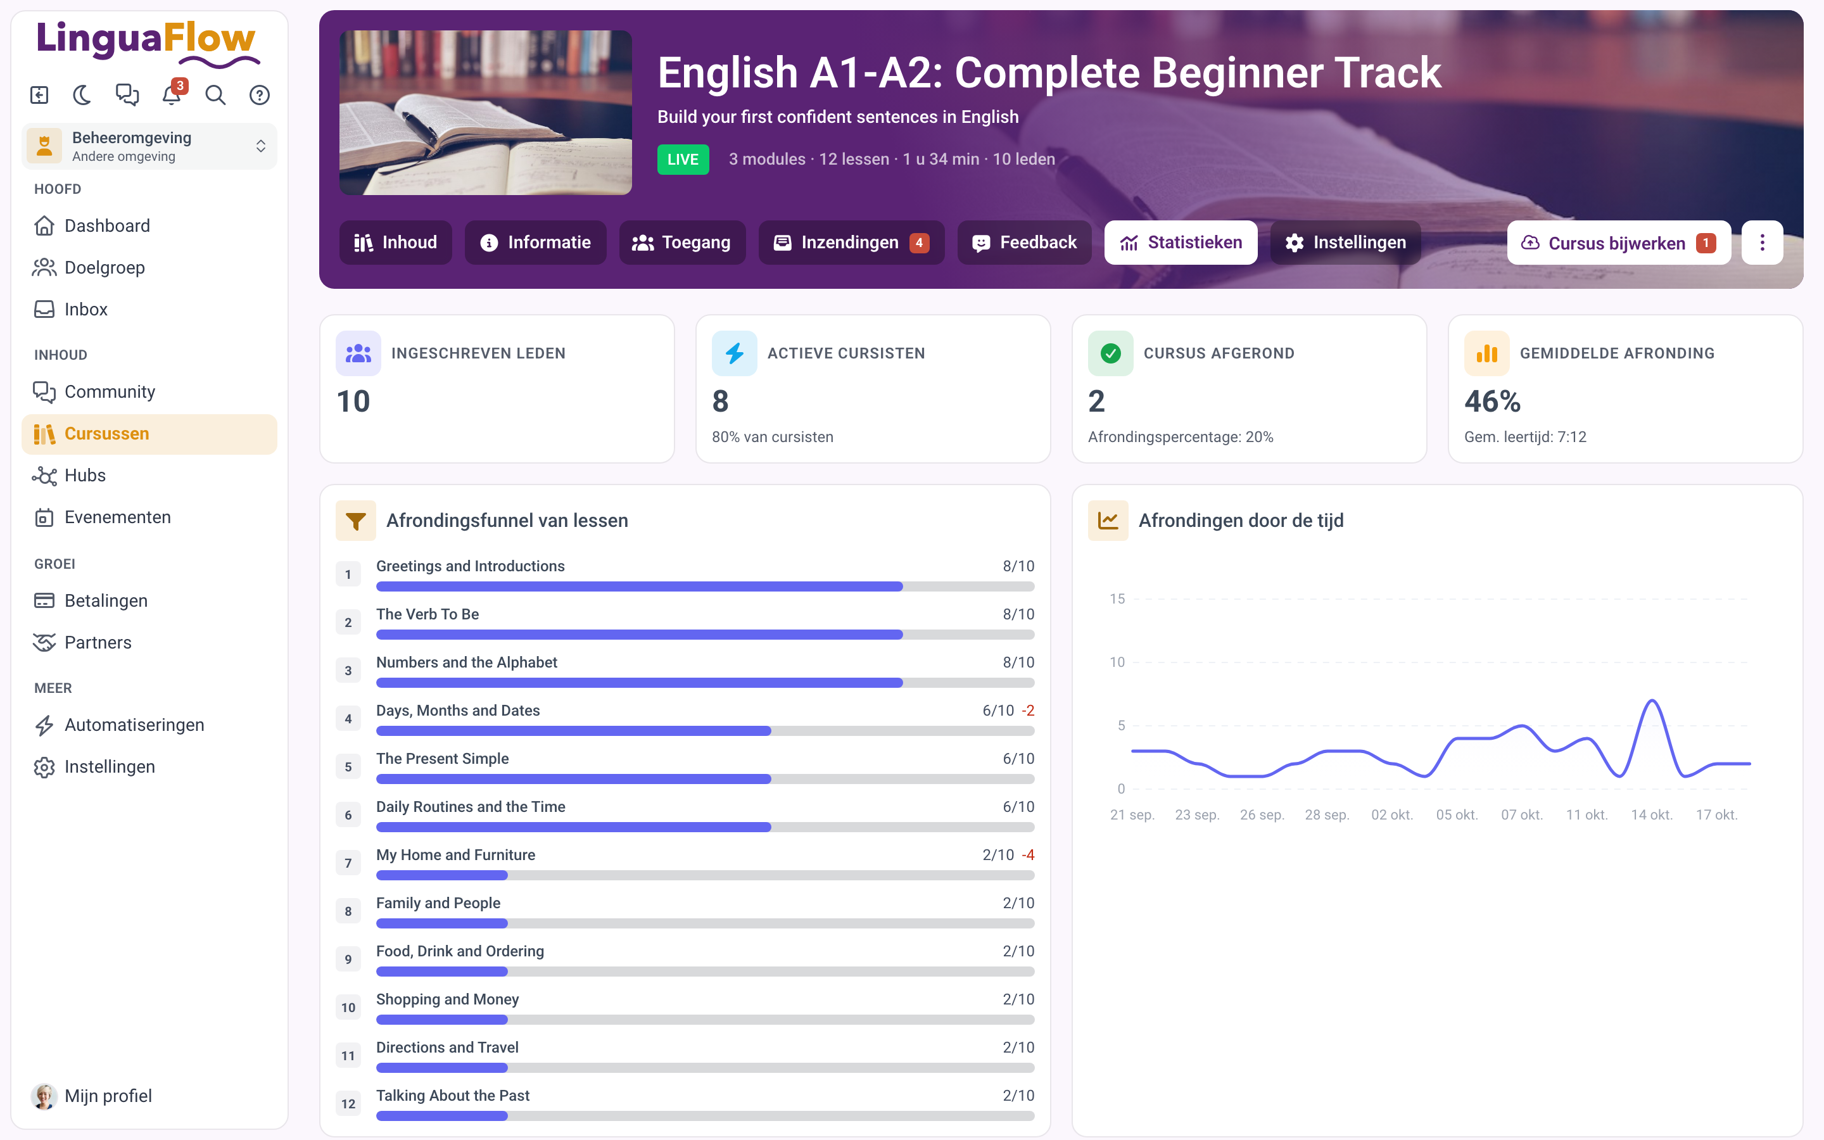Click the course cover book thumbnail
Image resolution: width=1824 pixels, height=1140 pixels.
[485, 112]
